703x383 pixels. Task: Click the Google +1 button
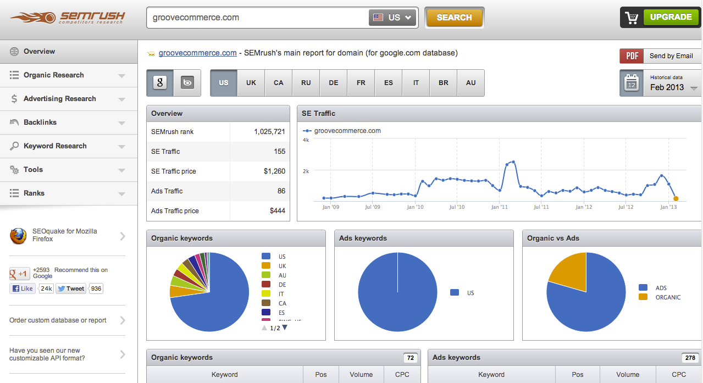coord(20,274)
